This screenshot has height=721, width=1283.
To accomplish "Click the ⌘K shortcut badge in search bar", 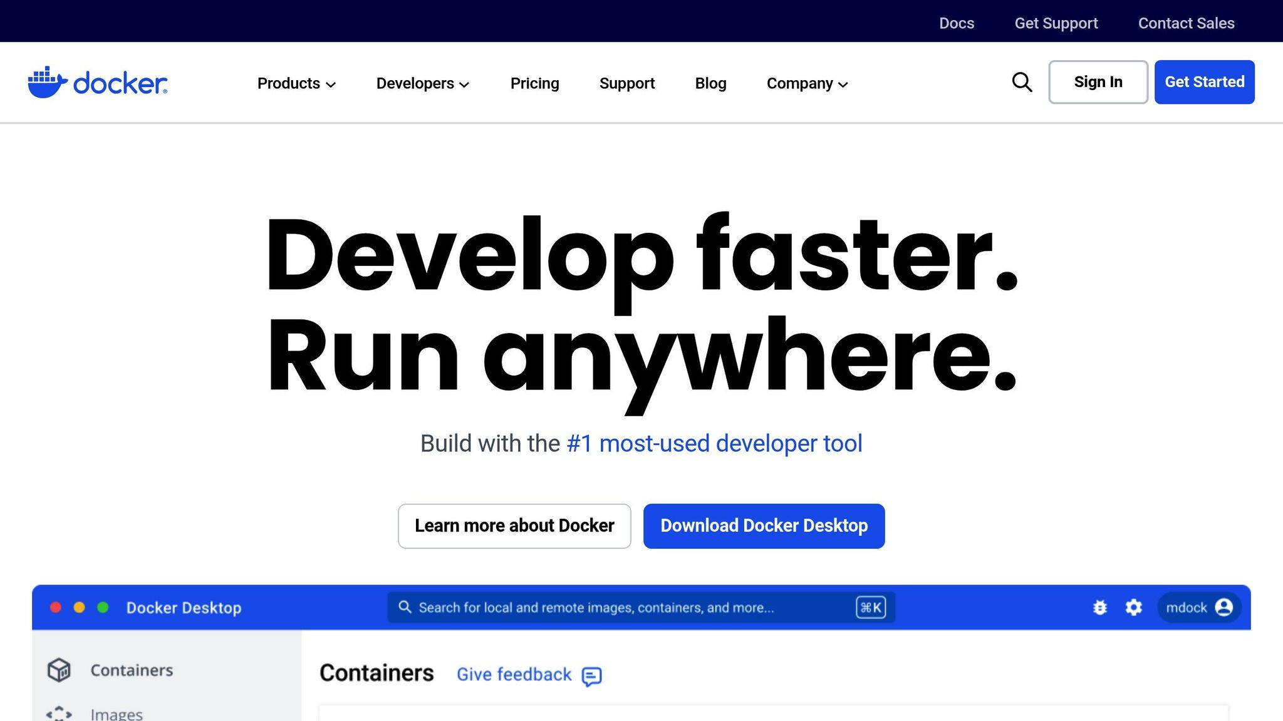I will (871, 606).
